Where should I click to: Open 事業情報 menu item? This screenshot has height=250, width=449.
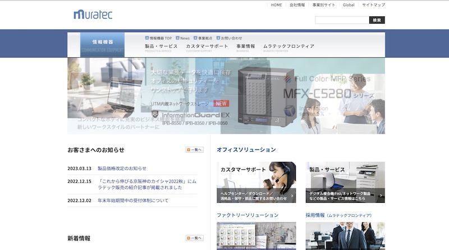[245, 47]
